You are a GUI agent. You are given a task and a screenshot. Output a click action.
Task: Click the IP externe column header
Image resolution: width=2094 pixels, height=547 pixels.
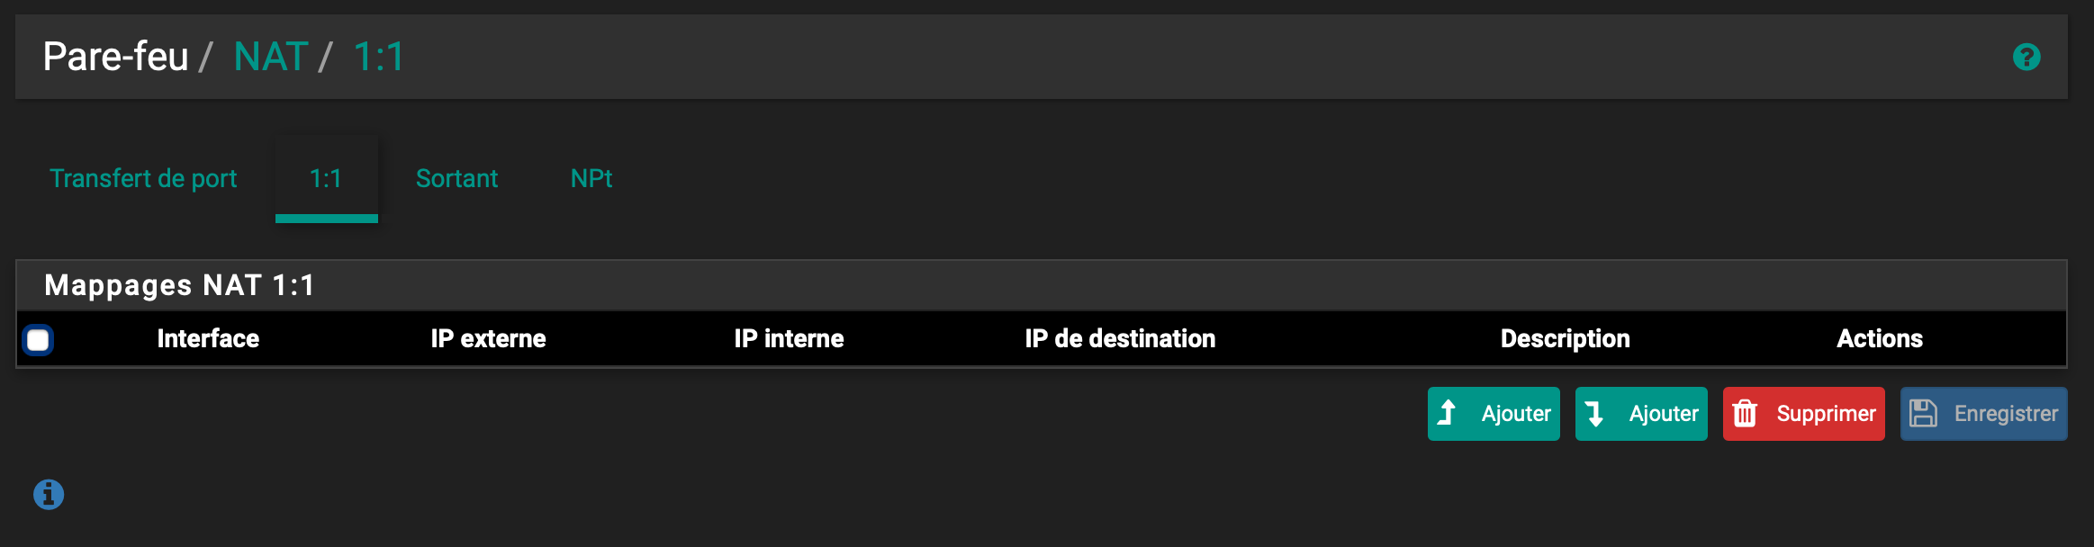(488, 339)
